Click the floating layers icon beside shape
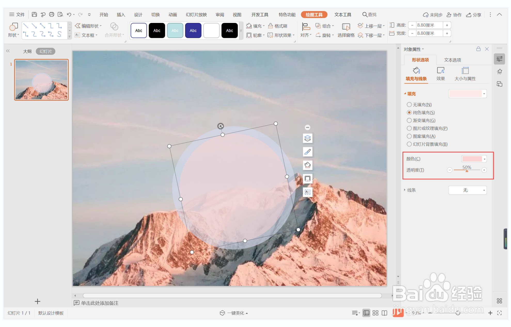511x327 pixels. click(307, 138)
